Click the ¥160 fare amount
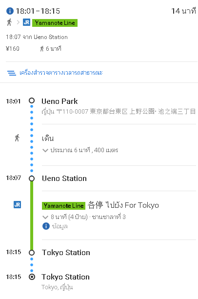This screenshot has height=299, width=198. coord(13,49)
